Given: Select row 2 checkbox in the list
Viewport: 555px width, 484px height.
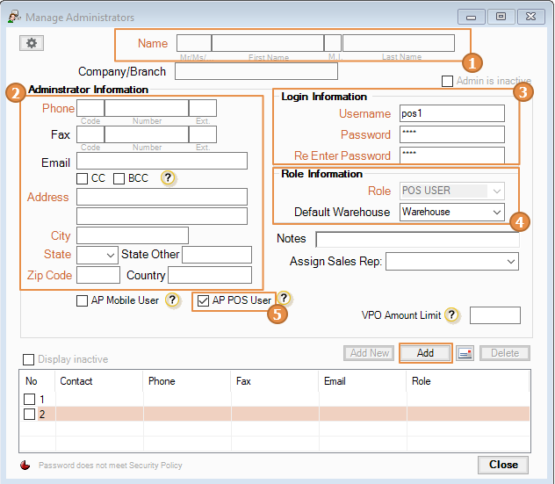Looking at the screenshot, I should [30, 415].
